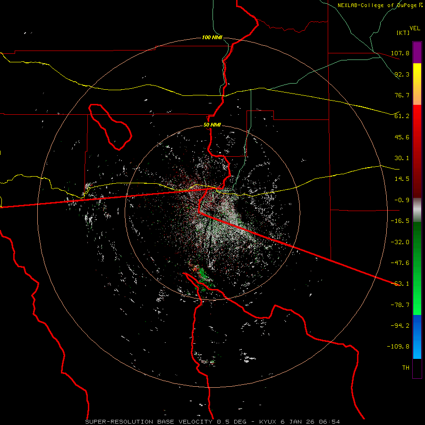Select the -32.0 velocity scale value
The height and width of the screenshot is (425, 425).
(x=400, y=242)
